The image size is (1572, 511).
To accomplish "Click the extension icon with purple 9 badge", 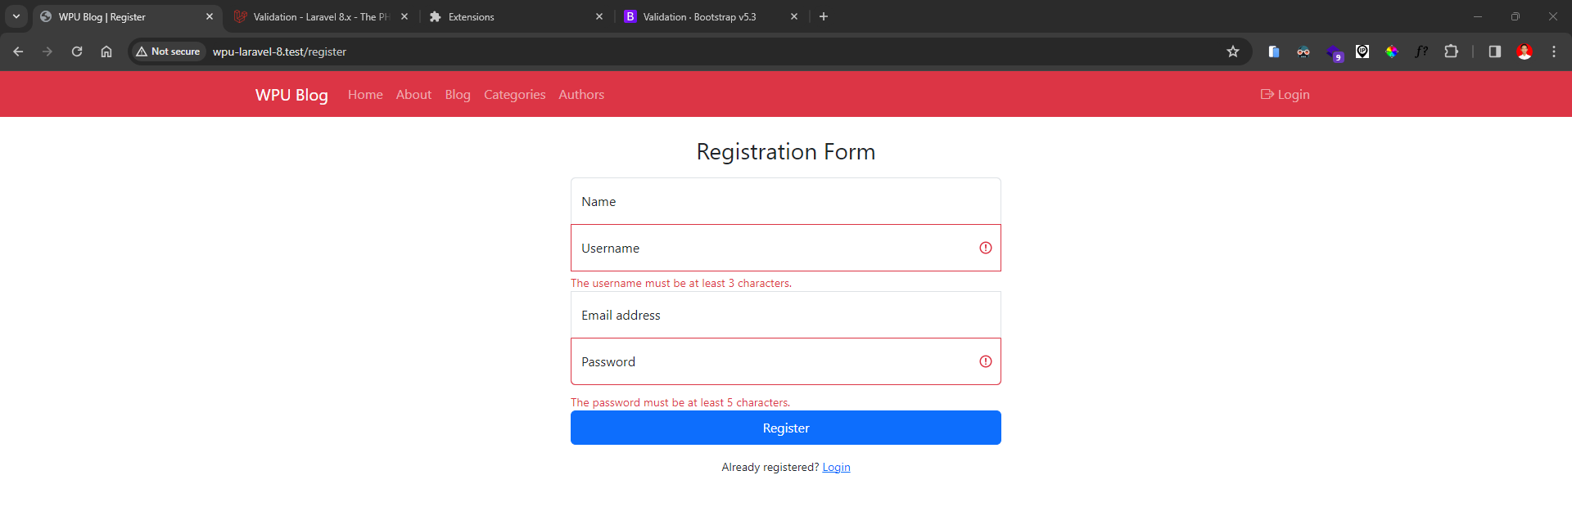I will (1335, 53).
